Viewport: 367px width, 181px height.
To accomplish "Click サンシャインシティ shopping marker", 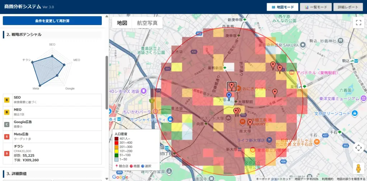I will point(170,119).
